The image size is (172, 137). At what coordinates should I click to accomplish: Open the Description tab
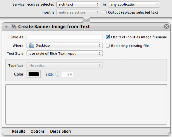coord(60,131)
